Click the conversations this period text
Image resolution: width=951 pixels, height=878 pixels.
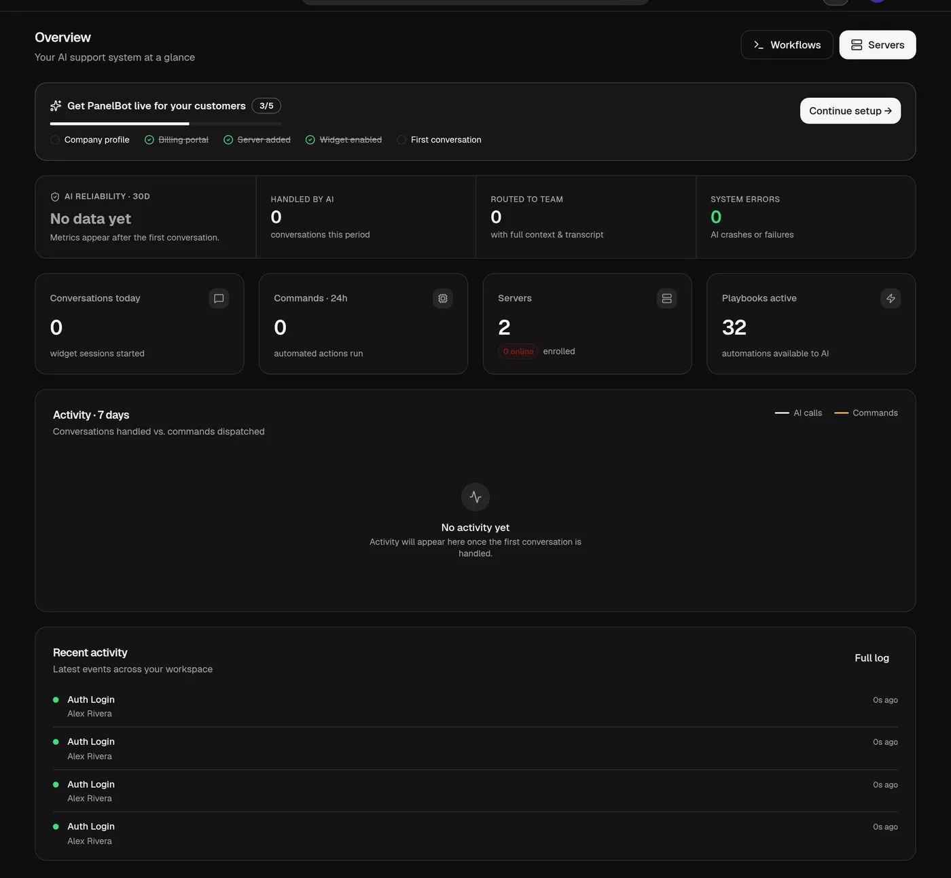pos(321,235)
